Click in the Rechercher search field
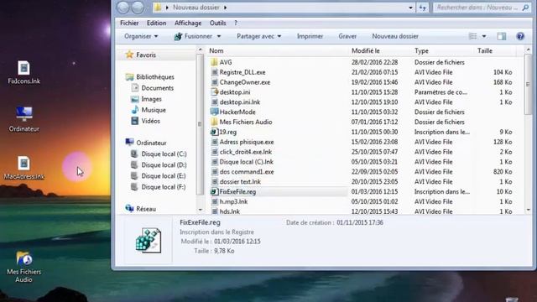The image size is (537, 302). pyautogui.click(x=477, y=8)
